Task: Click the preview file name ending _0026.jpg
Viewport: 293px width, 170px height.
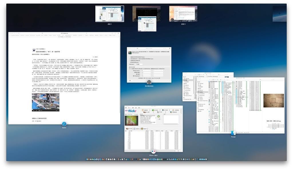Action: 274,121
